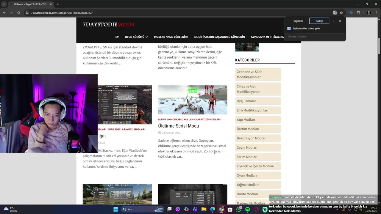Click the taskbar Ara search box
This screenshot has height=214, width=381.
pyautogui.click(x=143, y=209)
